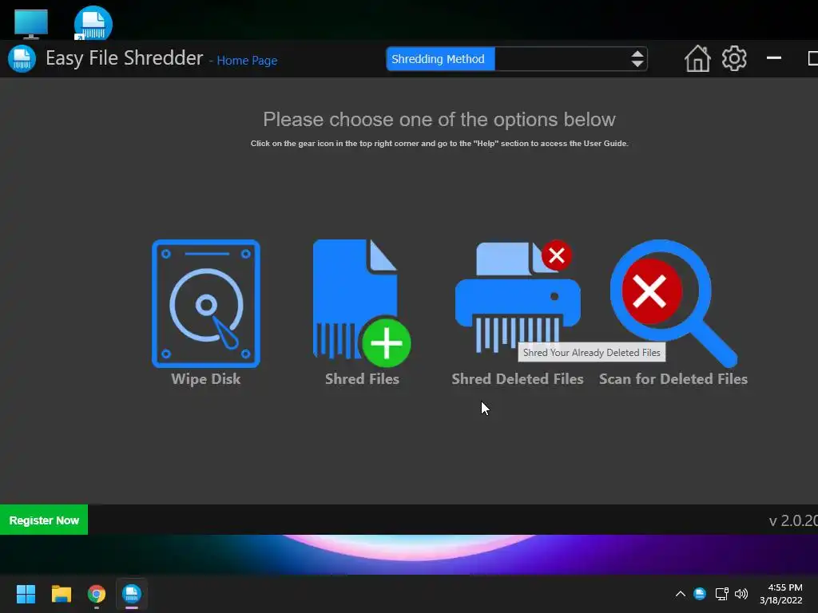Follow the Home Page link
Viewport: 818px width, 613px height.
(247, 61)
